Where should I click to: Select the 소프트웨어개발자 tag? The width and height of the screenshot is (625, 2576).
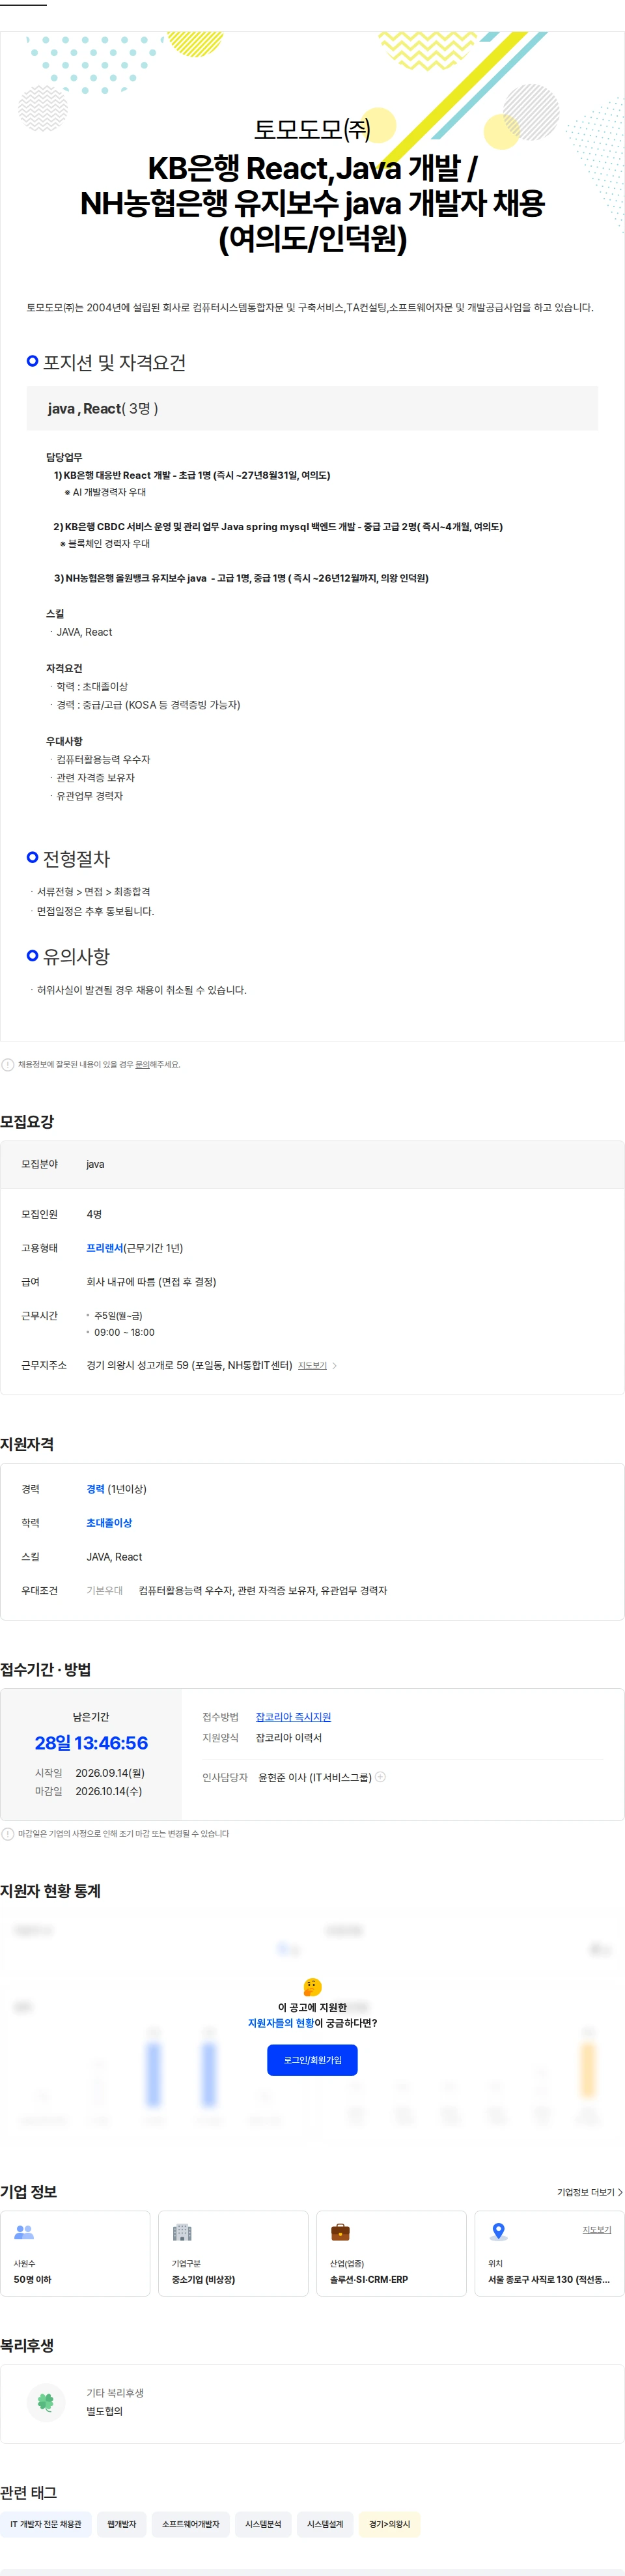tap(191, 2524)
